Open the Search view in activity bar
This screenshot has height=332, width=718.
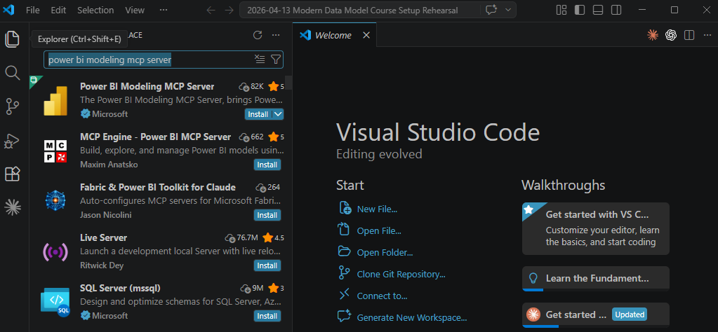click(13, 72)
